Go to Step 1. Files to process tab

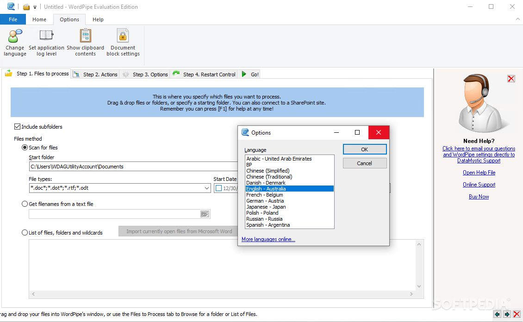click(37, 74)
